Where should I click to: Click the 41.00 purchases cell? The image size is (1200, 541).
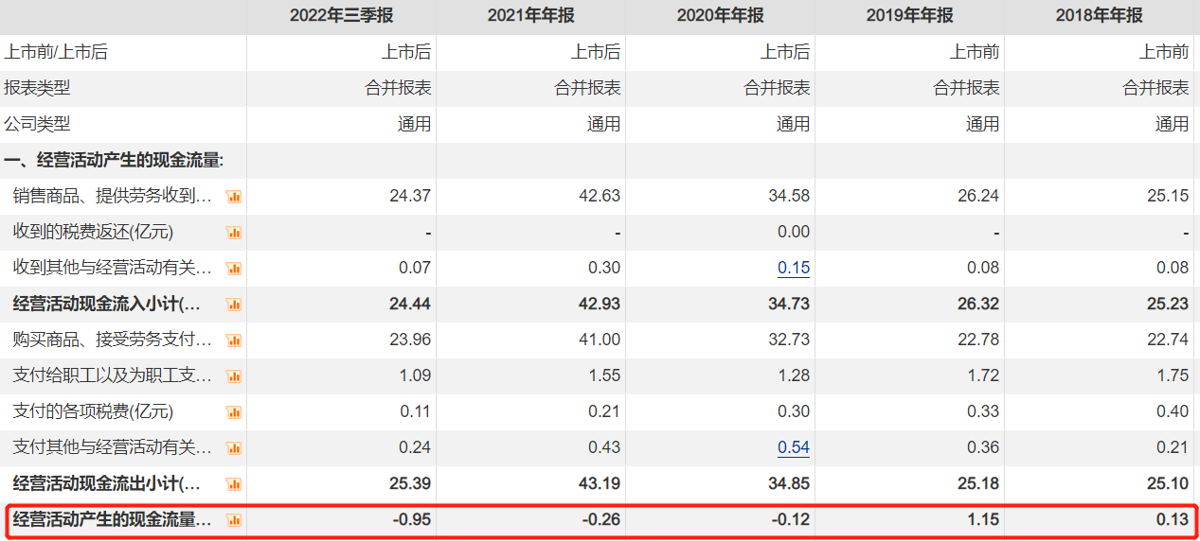click(x=600, y=340)
